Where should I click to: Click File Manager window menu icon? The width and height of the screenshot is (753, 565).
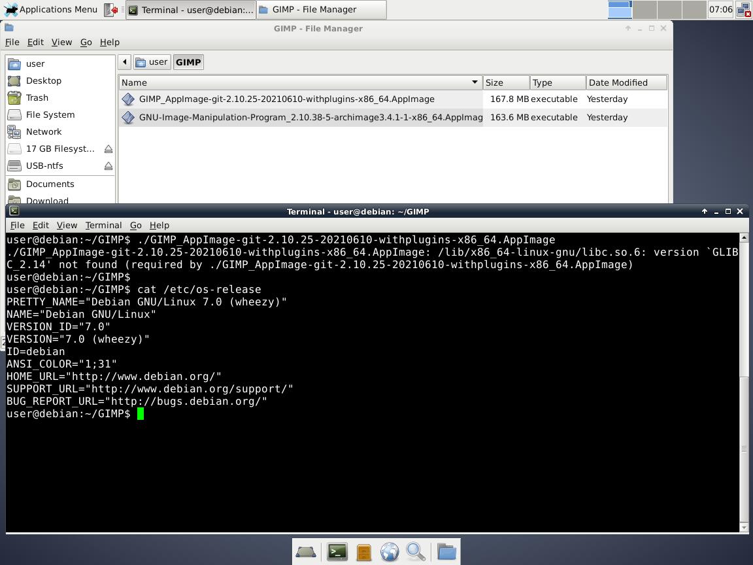(x=9, y=28)
